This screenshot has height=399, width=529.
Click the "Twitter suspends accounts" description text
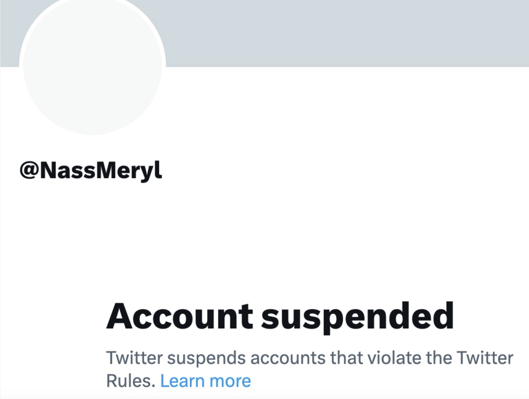click(x=309, y=358)
